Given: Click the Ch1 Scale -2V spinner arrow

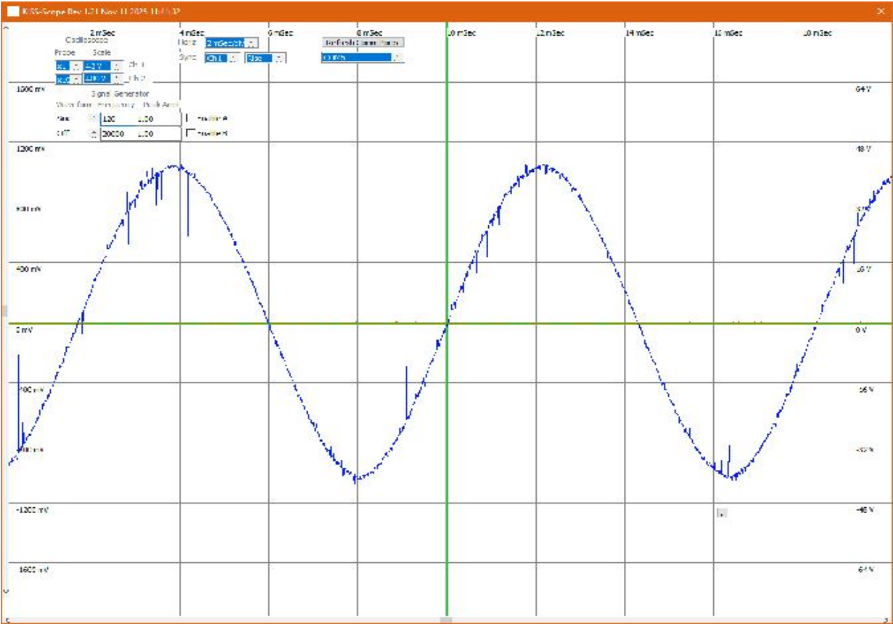Looking at the screenshot, I should [x=117, y=65].
